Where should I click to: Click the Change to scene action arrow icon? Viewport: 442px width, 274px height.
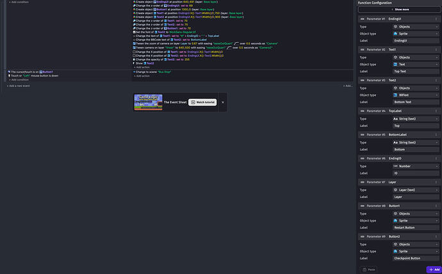click(134, 72)
